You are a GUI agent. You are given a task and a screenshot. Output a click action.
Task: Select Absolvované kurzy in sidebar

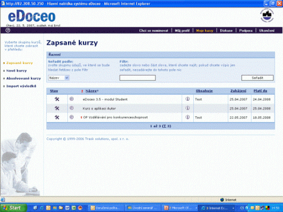pos(23,79)
